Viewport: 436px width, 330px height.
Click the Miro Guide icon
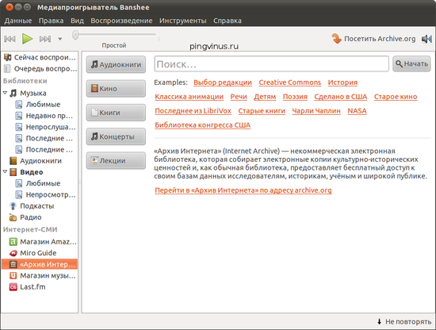tap(13, 253)
